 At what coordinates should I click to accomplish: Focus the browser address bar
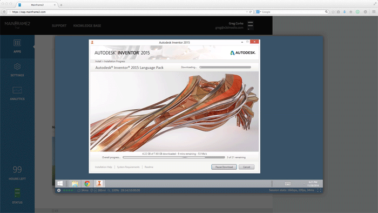click(128, 11)
